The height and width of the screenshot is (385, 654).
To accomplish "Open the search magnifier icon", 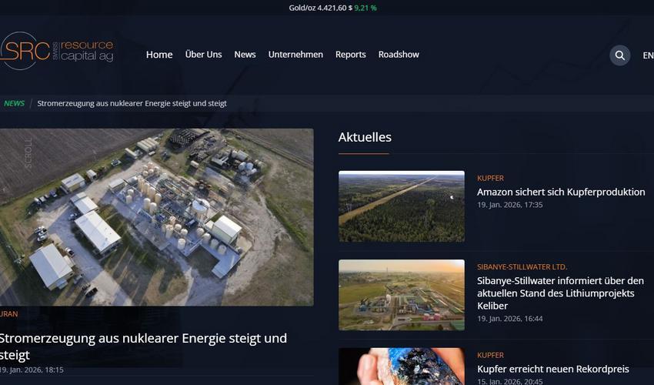I will pyautogui.click(x=620, y=55).
